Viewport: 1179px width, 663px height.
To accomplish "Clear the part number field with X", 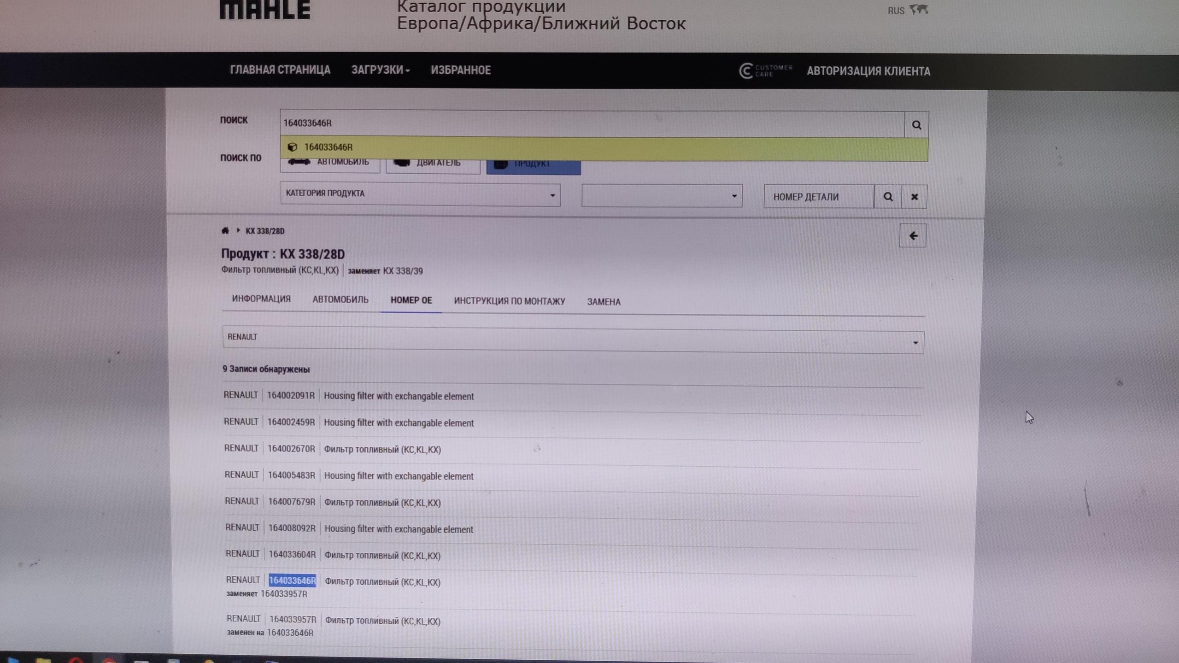I will pos(914,197).
